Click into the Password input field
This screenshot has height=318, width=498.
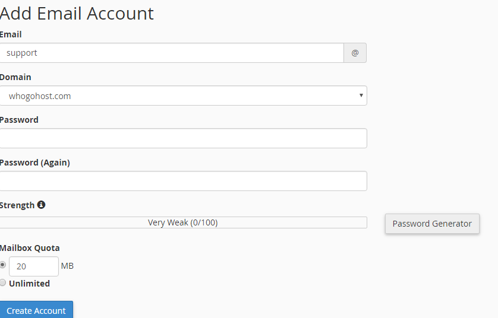183,138
